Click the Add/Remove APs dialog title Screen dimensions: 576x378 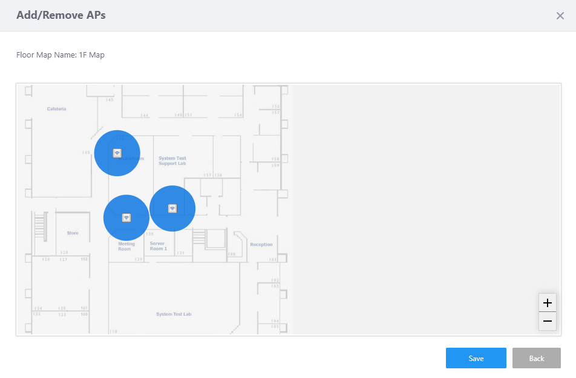click(x=61, y=15)
